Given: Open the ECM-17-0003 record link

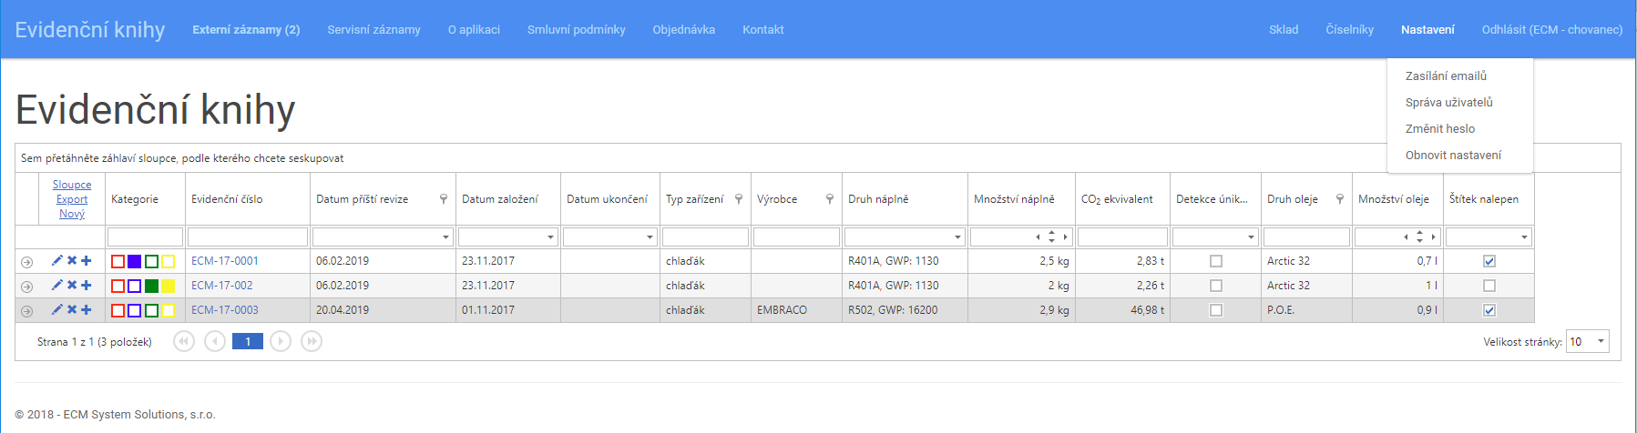Looking at the screenshot, I should click(225, 310).
